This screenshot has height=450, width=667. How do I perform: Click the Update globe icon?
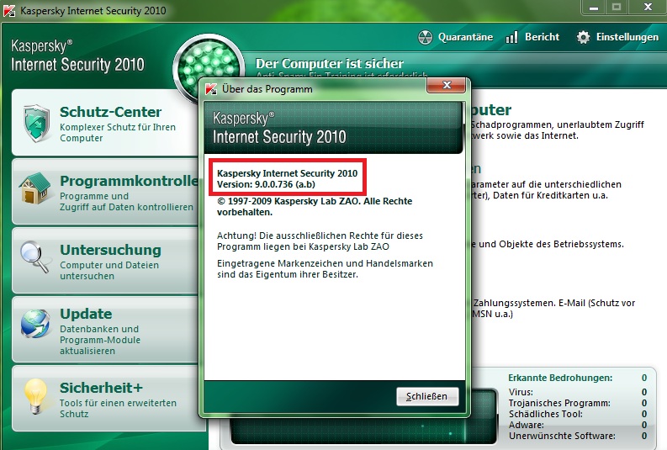tap(35, 324)
